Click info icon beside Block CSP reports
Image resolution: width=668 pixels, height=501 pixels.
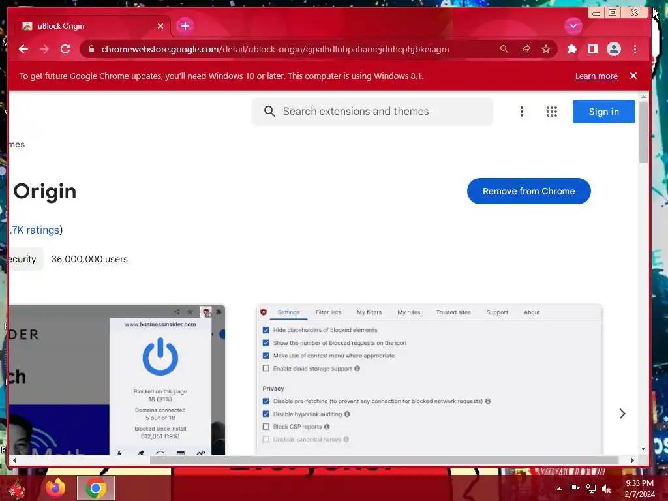[327, 427]
